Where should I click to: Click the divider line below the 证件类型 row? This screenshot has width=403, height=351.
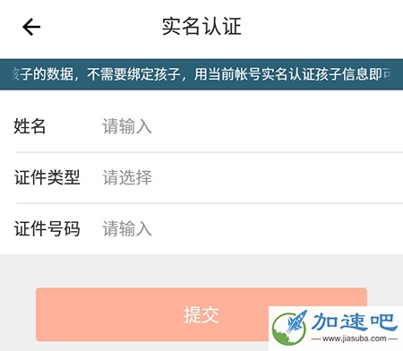[x=210, y=203]
